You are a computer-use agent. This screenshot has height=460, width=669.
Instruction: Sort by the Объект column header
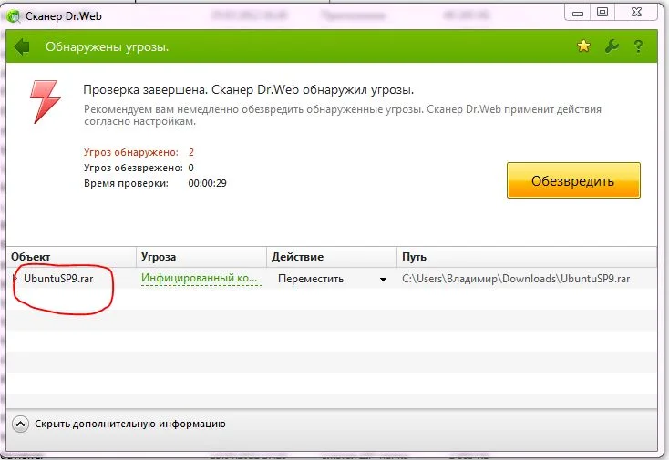tap(71, 257)
